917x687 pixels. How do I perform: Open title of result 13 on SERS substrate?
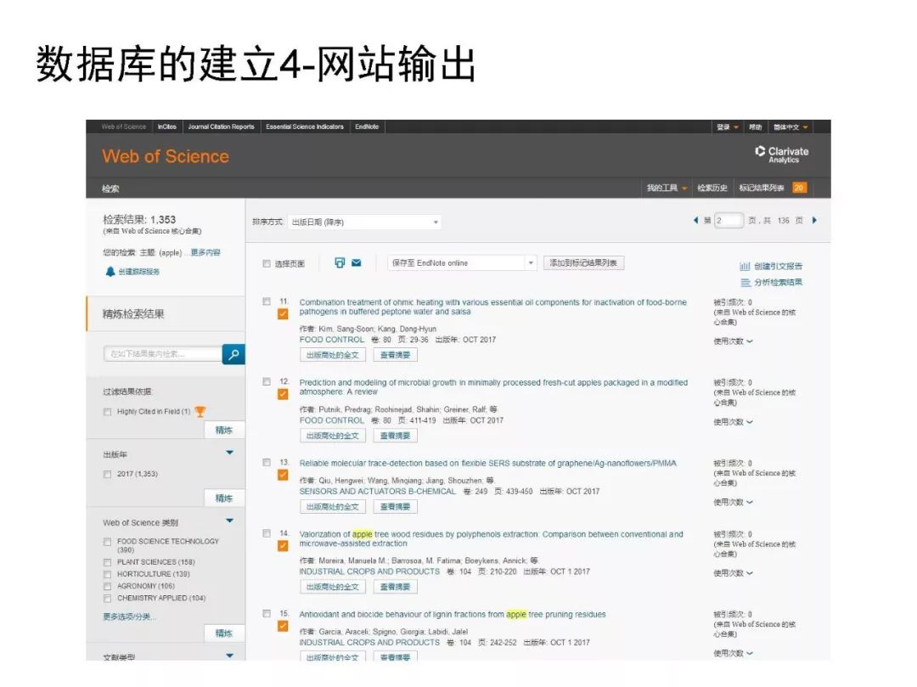(x=487, y=463)
